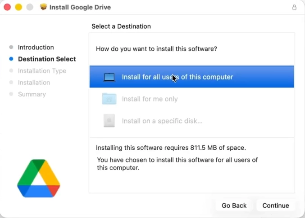Click the home folder icon
Image resolution: width=305 pixels, height=218 pixels.
tap(109, 99)
